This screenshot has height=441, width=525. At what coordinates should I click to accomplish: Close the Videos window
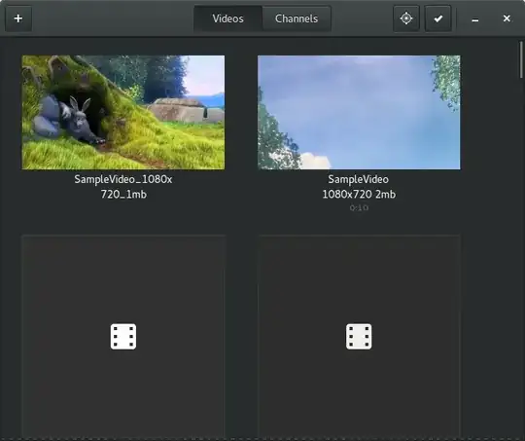point(507,18)
